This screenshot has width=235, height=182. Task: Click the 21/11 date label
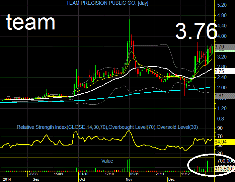pos(160,174)
